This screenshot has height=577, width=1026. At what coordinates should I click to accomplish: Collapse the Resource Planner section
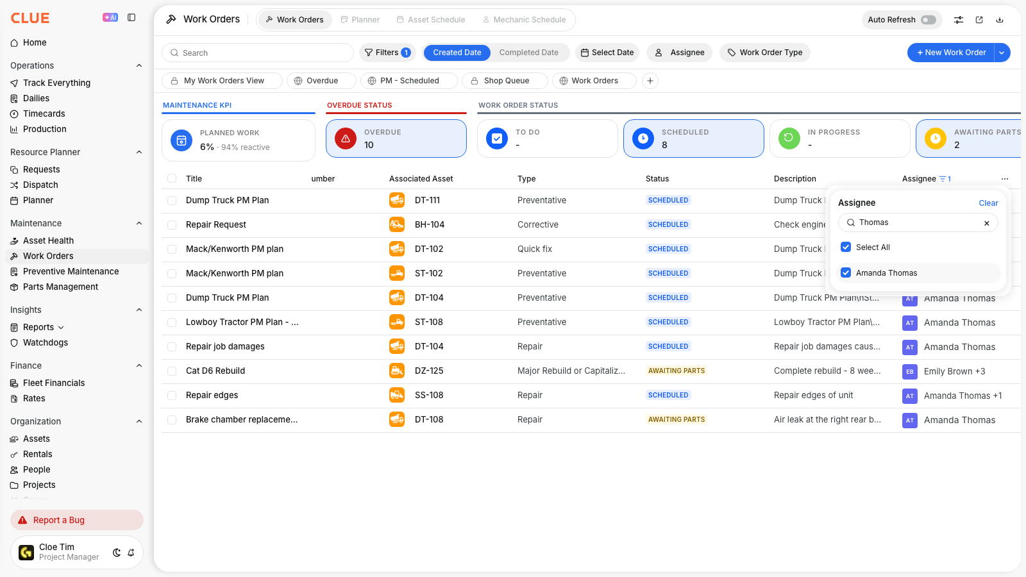(139, 152)
